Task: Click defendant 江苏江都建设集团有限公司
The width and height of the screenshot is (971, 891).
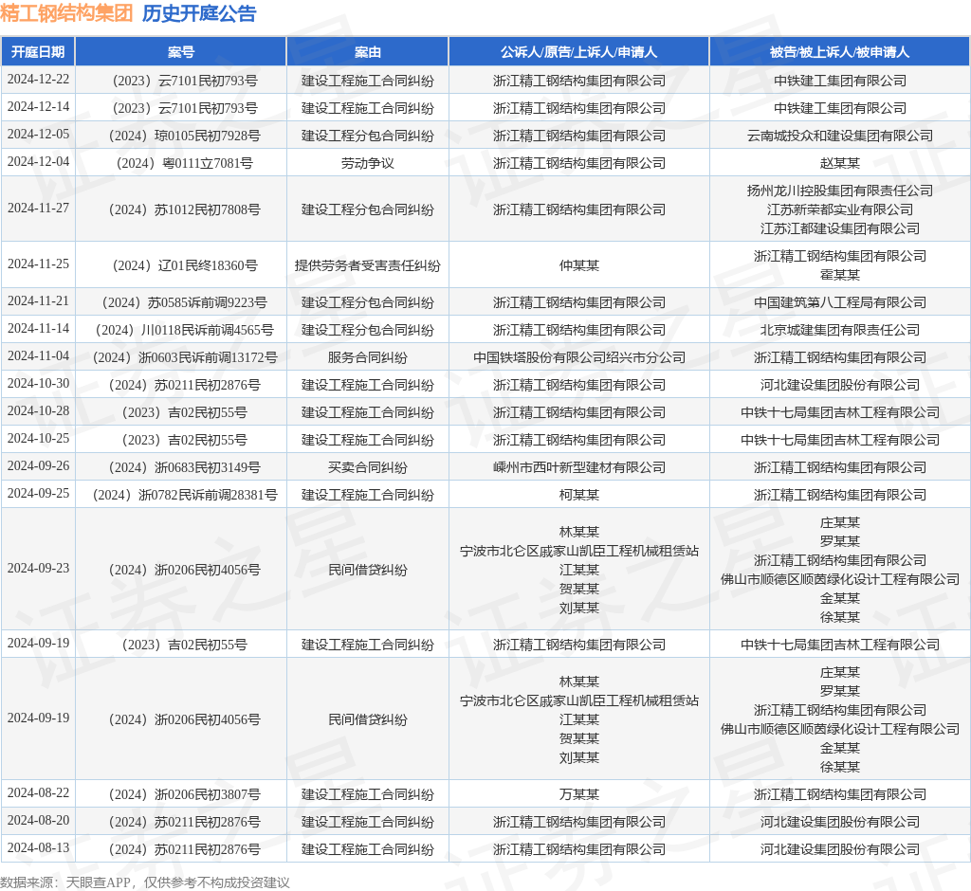Action: tap(840, 228)
